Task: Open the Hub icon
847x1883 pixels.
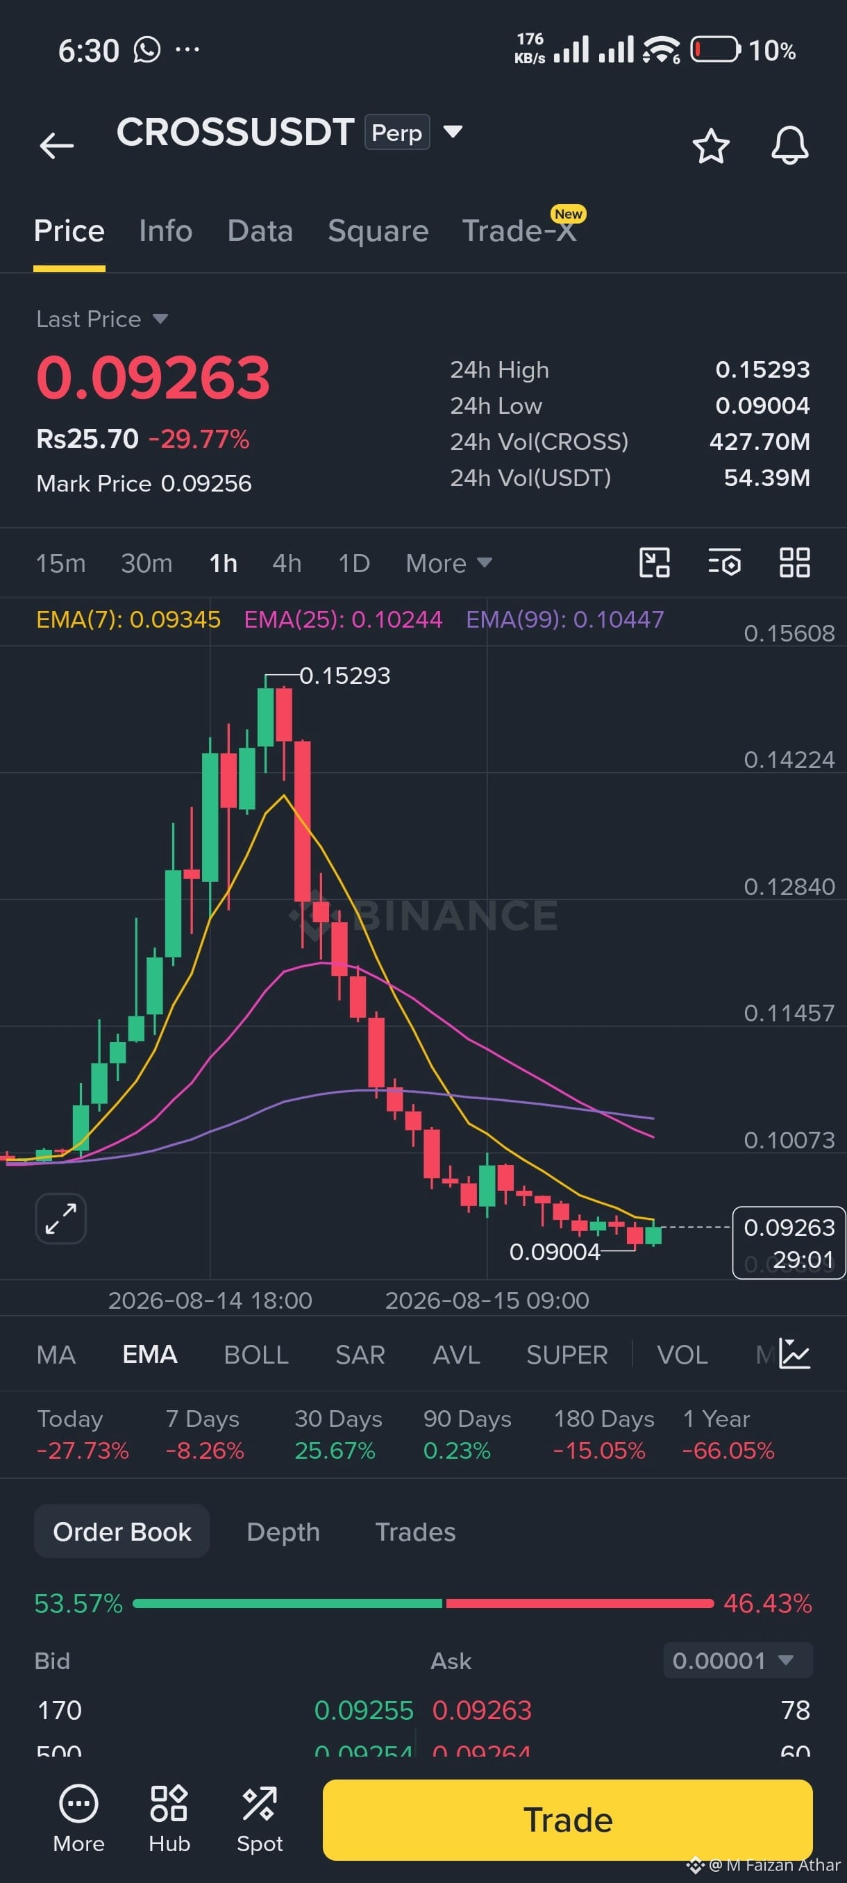Action: (x=169, y=1817)
